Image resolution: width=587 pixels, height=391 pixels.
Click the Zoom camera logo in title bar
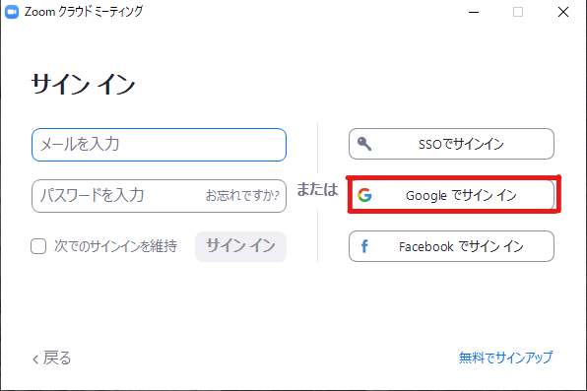click(12, 12)
